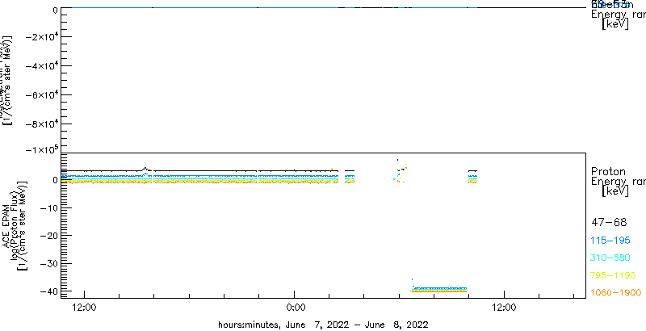Click the Proton legend heading
The height and width of the screenshot is (331, 646).
tap(608, 171)
